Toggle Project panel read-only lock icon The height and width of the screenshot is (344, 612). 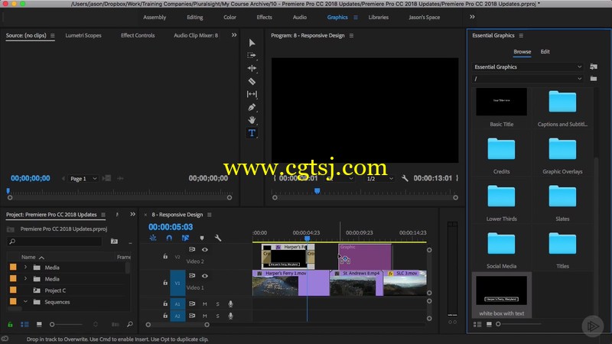click(10, 324)
